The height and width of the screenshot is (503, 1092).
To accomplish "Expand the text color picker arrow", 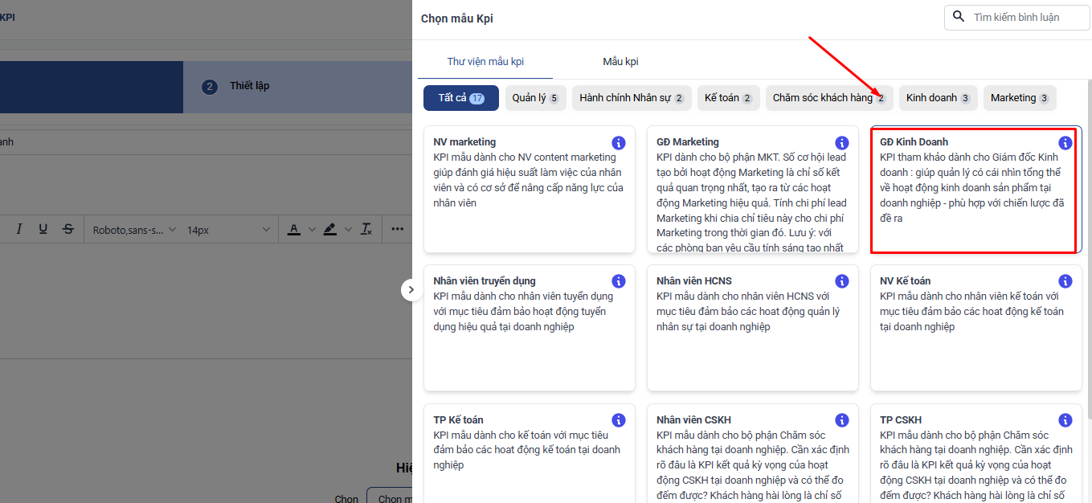I will [x=311, y=230].
